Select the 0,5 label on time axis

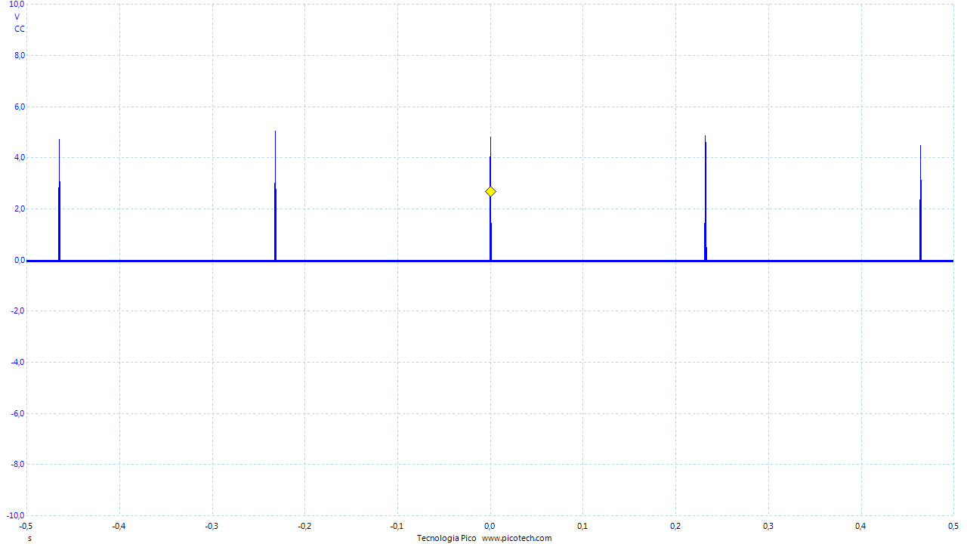pos(953,525)
